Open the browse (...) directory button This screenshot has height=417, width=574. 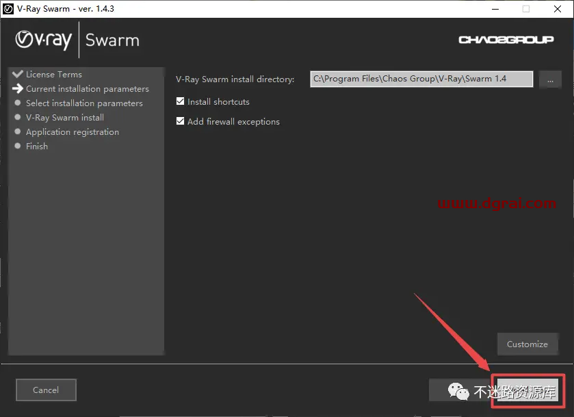(x=550, y=79)
